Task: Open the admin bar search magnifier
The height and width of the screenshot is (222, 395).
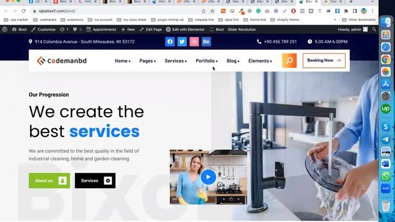Action: point(374,30)
